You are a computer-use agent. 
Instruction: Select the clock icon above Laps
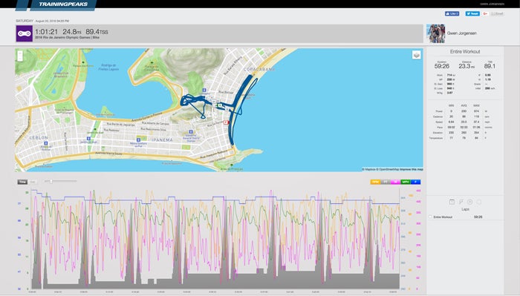coord(470,202)
